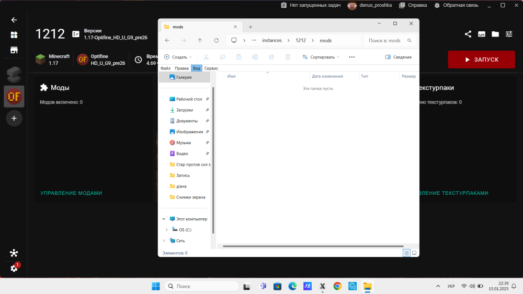Refresh the mods folder in Explorer
523x294 pixels.
[x=216, y=40]
